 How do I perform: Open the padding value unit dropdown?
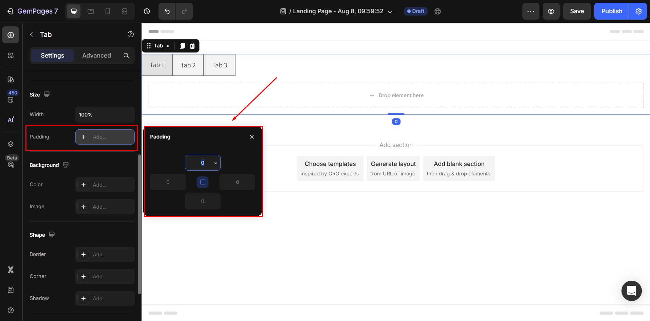(215, 163)
